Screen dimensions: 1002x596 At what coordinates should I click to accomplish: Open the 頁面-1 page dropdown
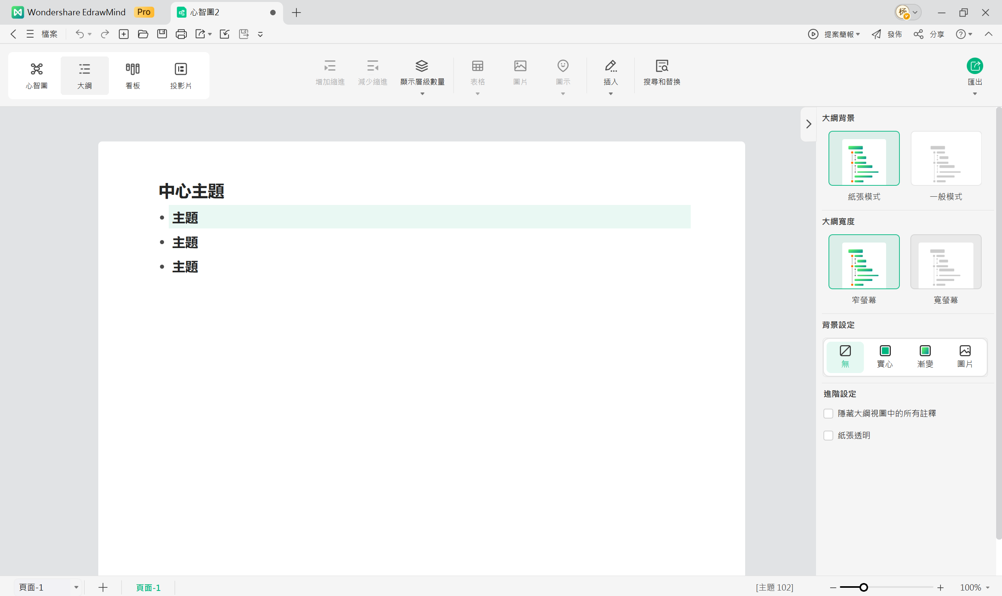tap(76, 587)
